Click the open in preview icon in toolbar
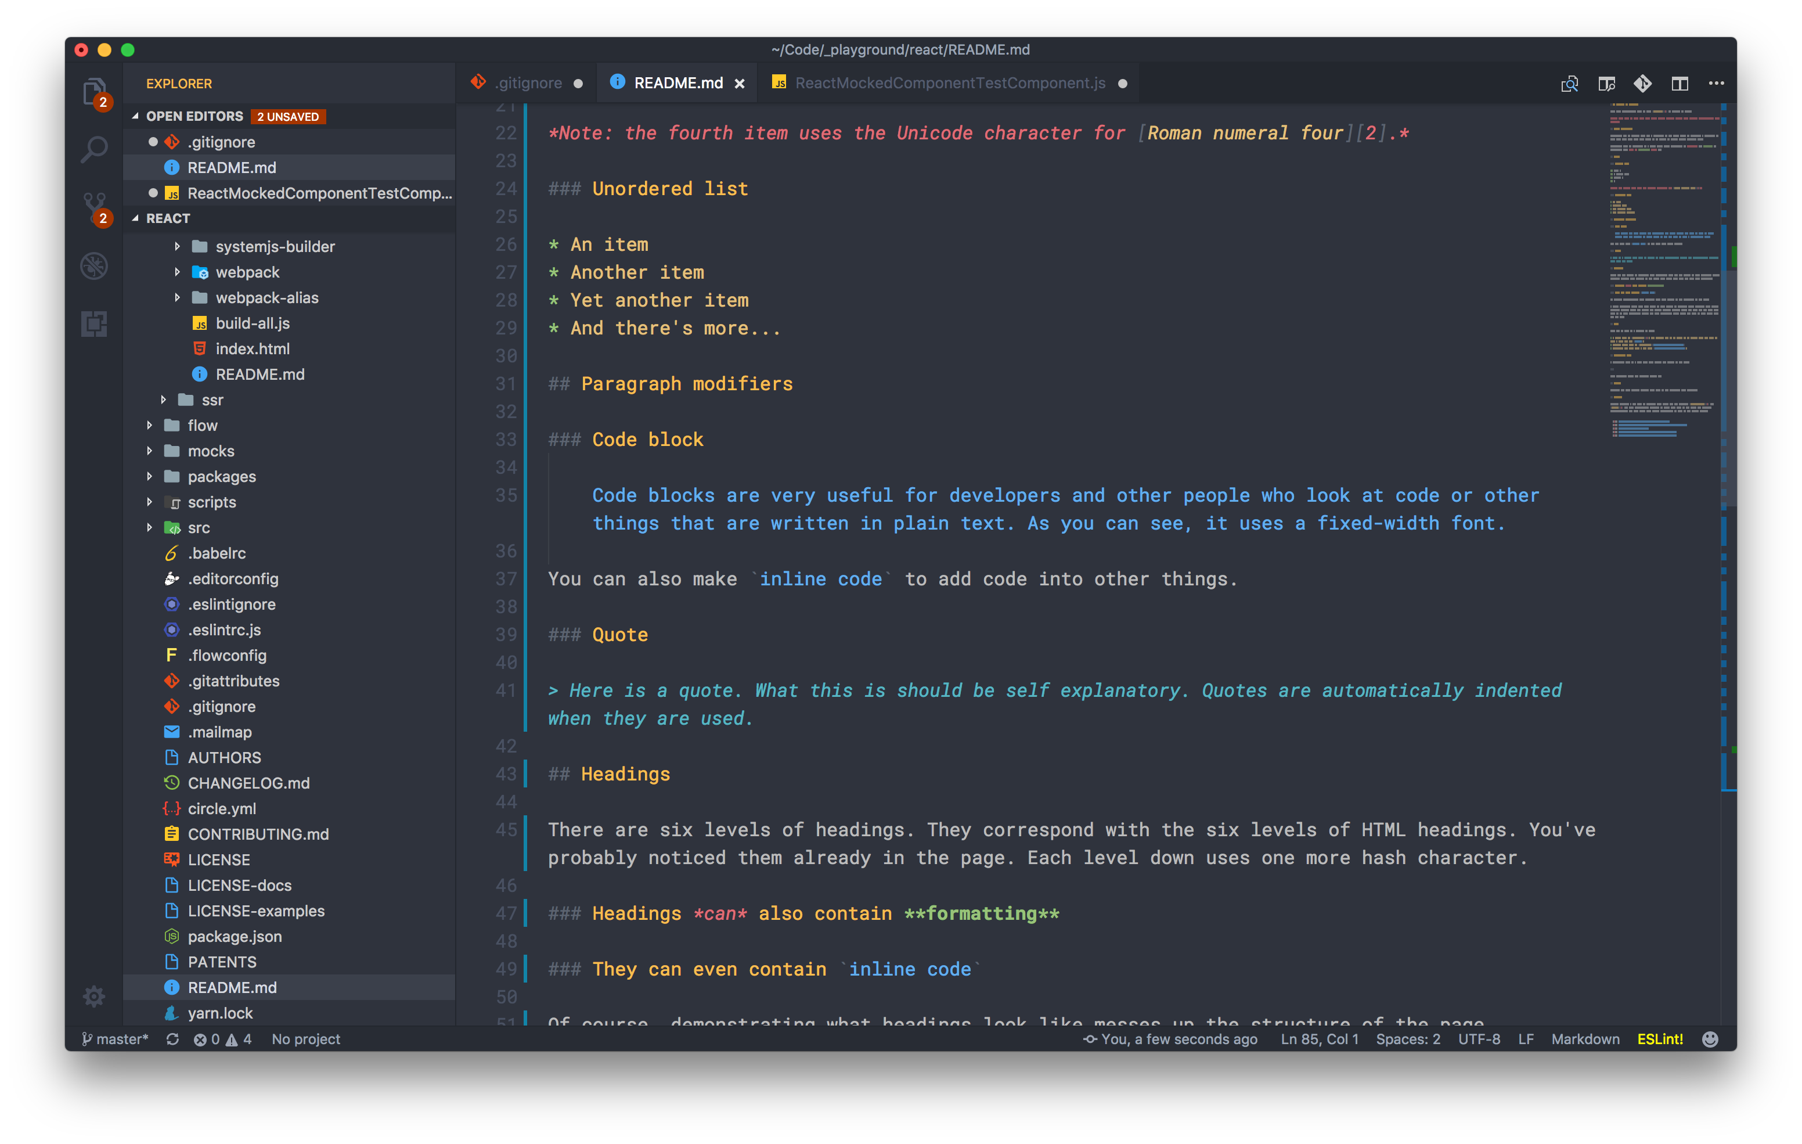Viewport: 1802px width, 1144px height. (1571, 82)
